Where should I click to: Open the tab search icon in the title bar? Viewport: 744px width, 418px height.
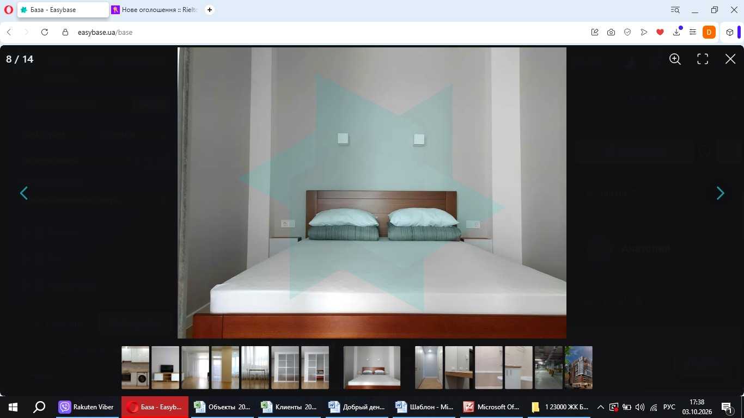[675, 10]
